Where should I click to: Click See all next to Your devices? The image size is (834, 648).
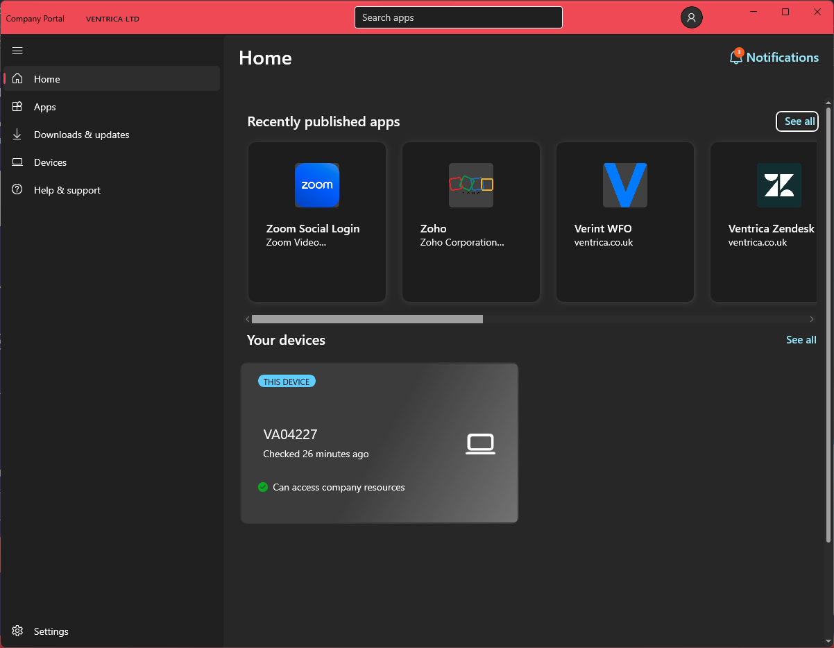(x=801, y=340)
